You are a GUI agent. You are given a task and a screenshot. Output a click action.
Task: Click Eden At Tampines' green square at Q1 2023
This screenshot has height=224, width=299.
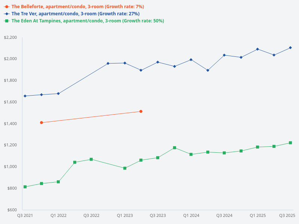tap(125, 168)
